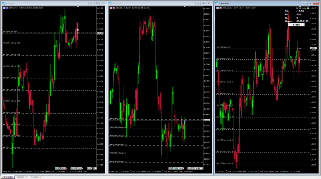
Task: Click the tab bar scroll arrows at bottom right
Action: (316, 177)
